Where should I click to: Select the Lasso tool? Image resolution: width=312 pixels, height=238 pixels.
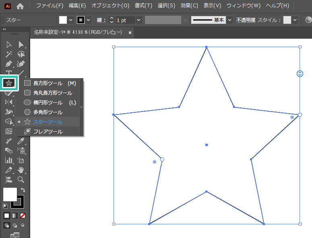coord(21,54)
